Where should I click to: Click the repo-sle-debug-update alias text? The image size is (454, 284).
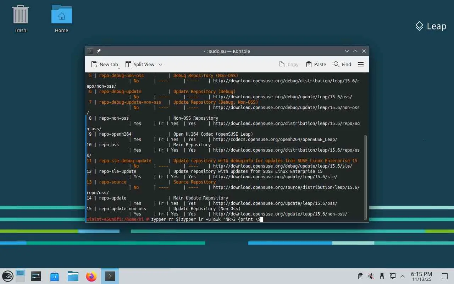point(125,161)
